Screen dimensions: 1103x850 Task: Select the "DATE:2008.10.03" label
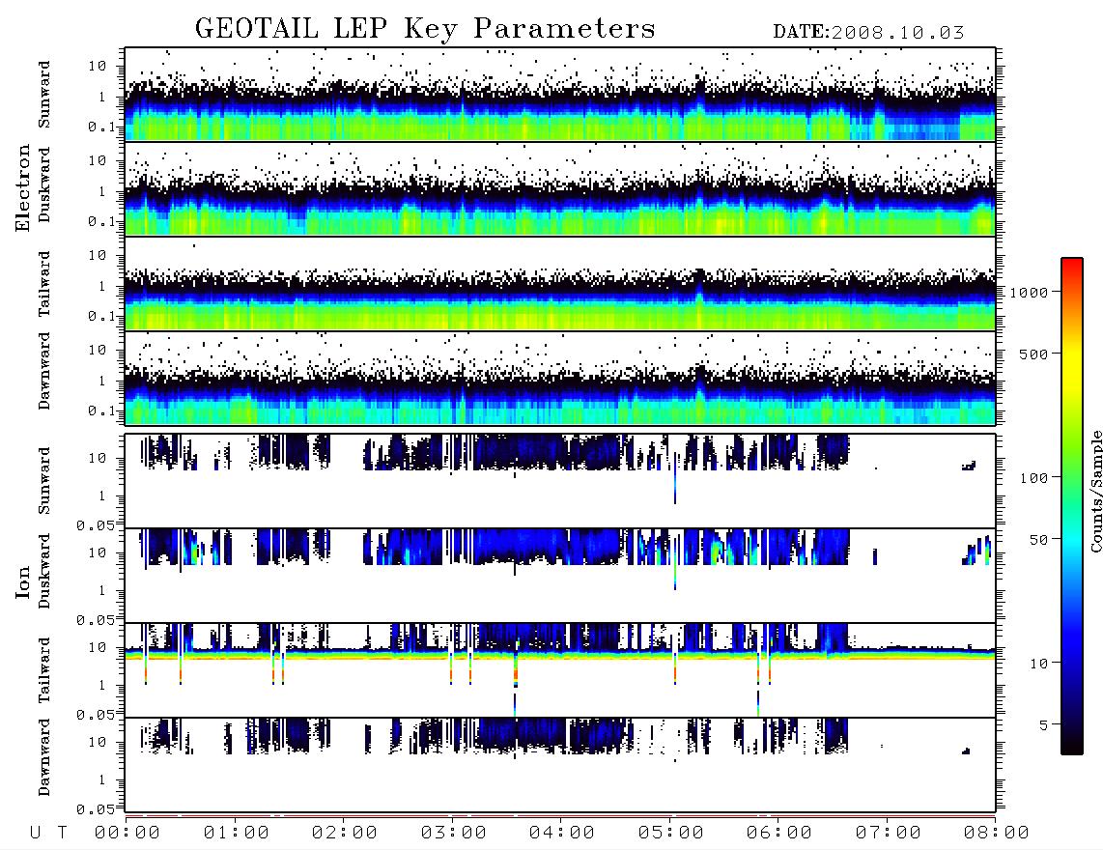pyautogui.click(x=868, y=33)
